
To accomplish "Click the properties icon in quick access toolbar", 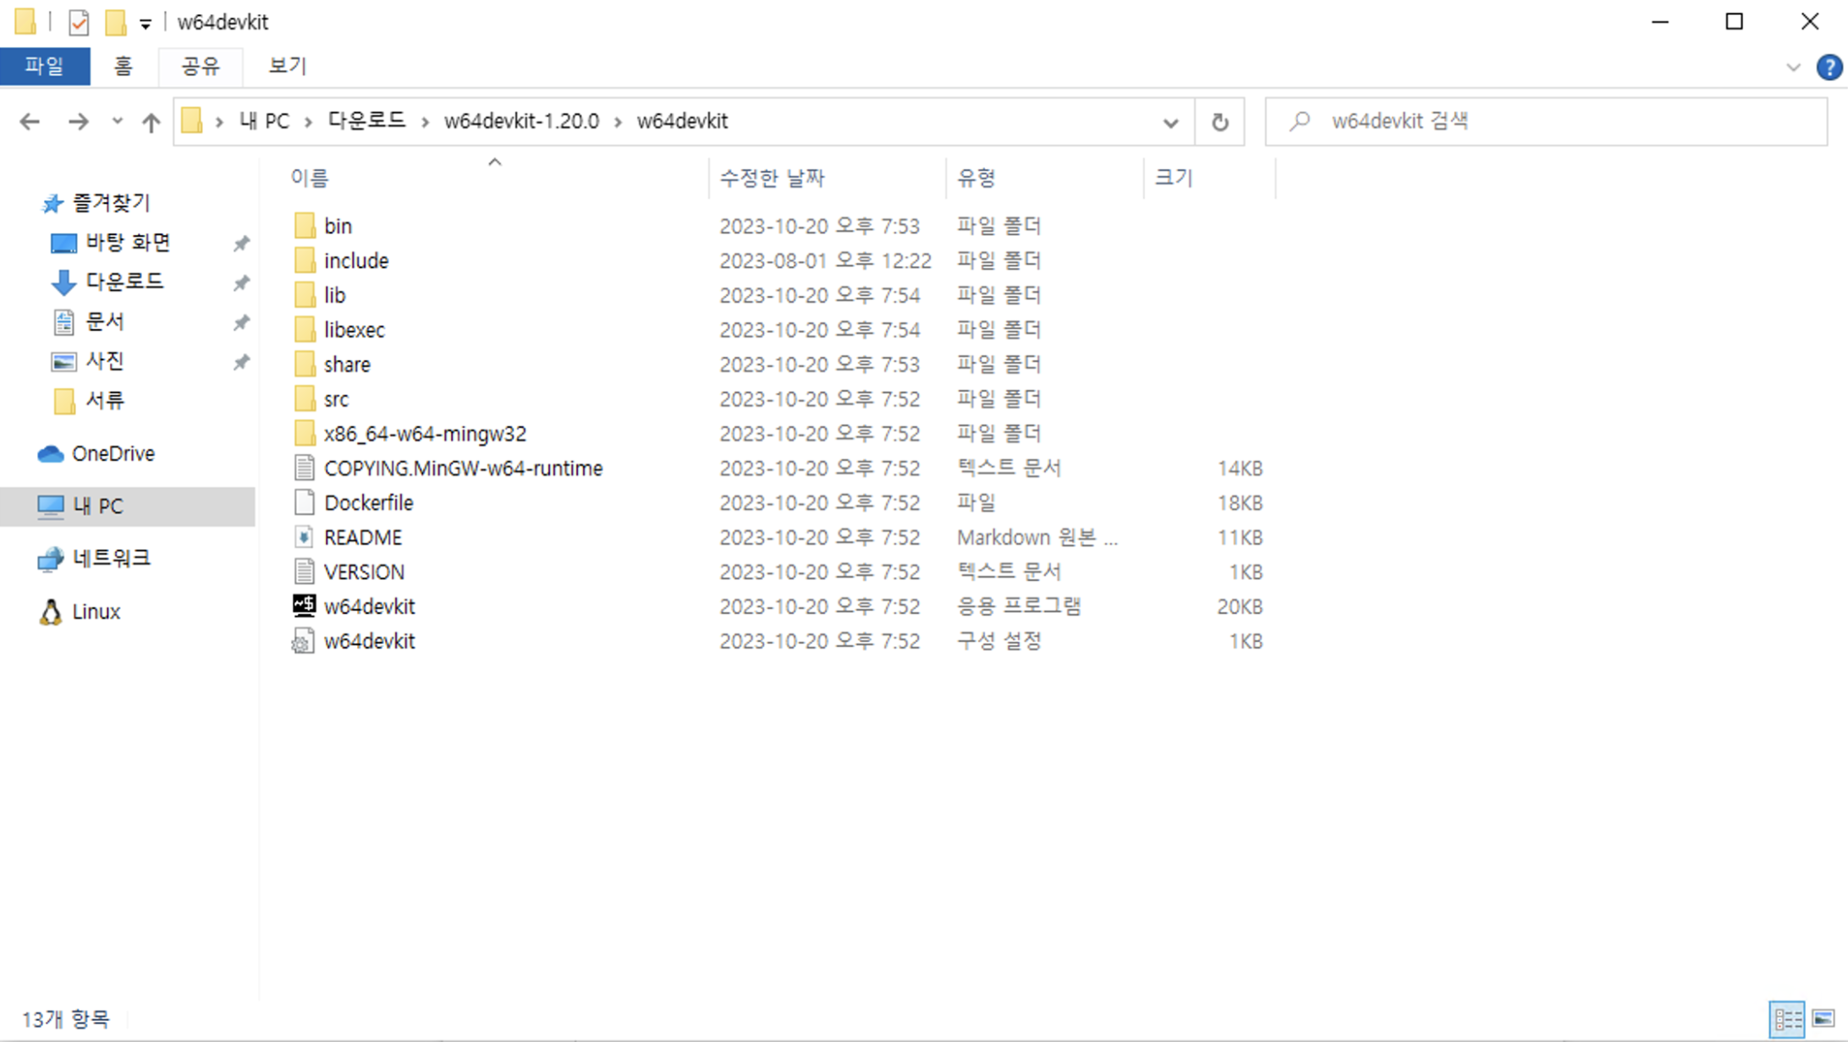I will click(79, 23).
